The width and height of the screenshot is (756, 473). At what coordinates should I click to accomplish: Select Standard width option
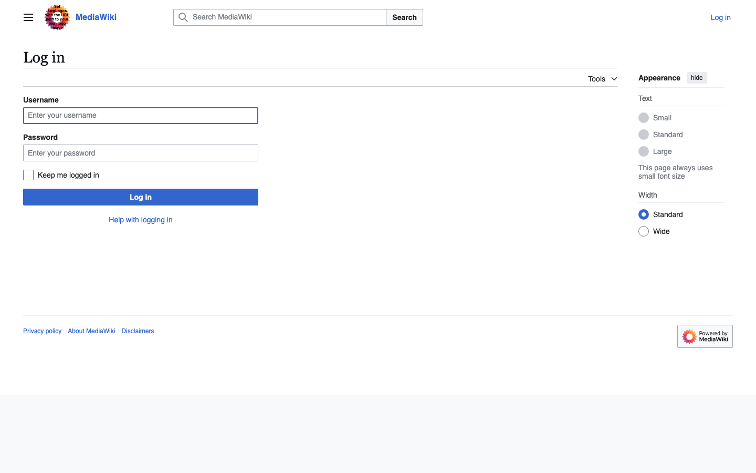(x=644, y=214)
